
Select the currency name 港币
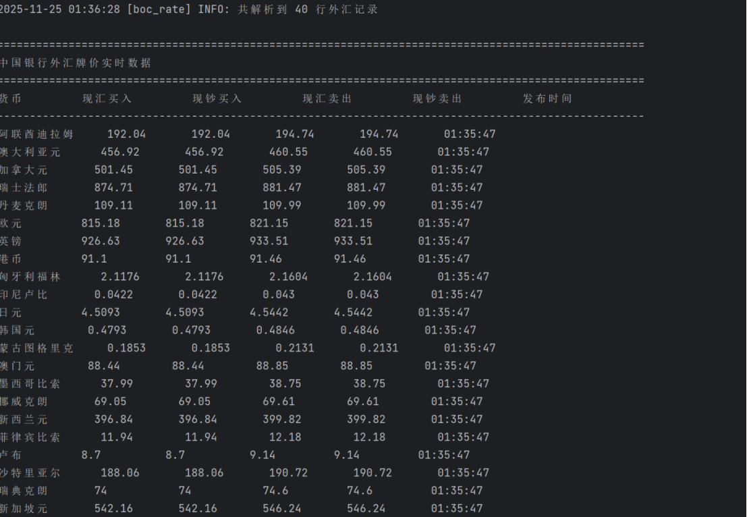click(11, 258)
